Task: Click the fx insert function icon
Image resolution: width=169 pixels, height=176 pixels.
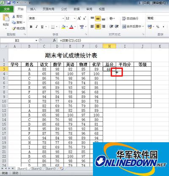Action: click(x=55, y=41)
